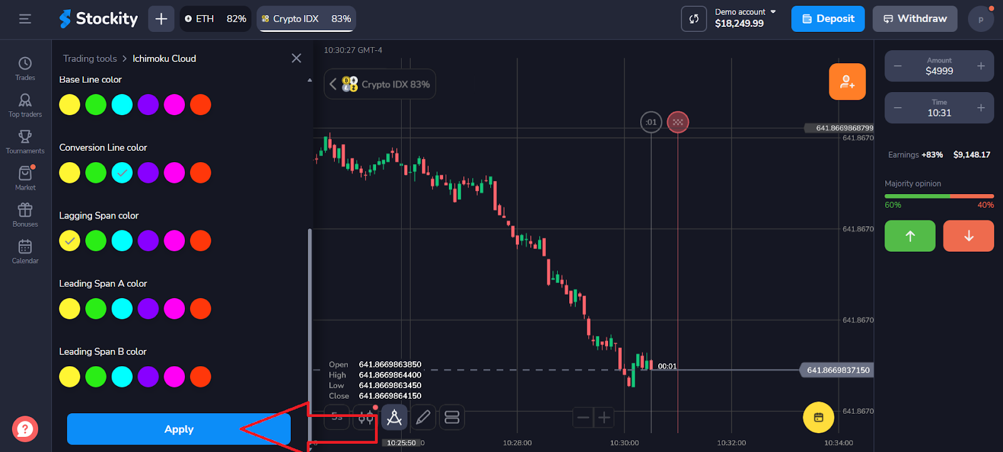The image size is (1003, 452).
Task: Pick red for Leading Span B color
Action: 201,377
